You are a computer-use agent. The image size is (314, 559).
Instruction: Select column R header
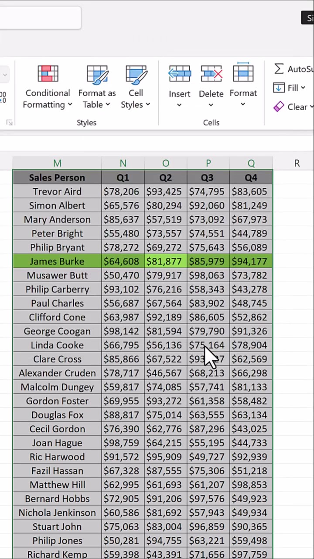pyautogui.click(x=297, y=163)
